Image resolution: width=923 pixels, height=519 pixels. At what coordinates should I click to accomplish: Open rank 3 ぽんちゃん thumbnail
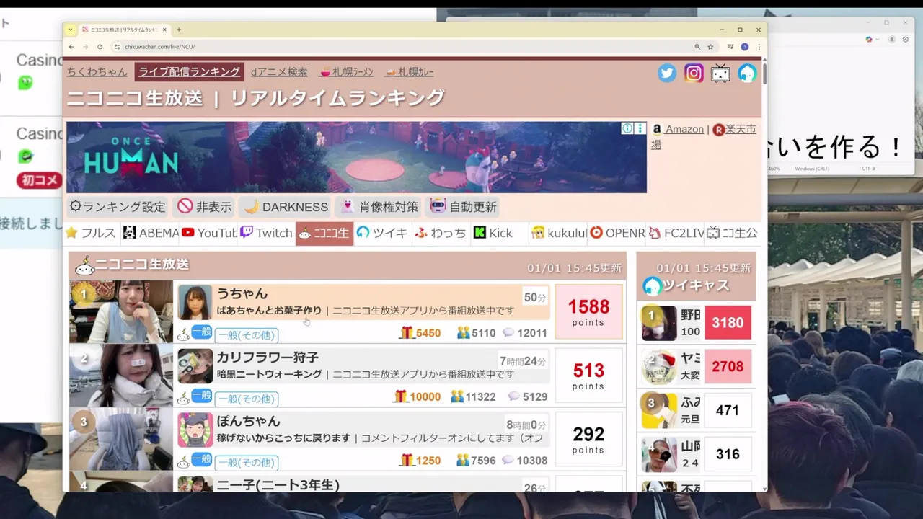(x=121, y=438)
